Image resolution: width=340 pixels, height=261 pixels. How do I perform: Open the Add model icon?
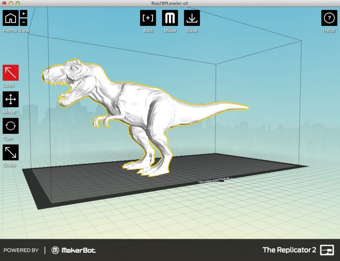(x=148, y=18)
